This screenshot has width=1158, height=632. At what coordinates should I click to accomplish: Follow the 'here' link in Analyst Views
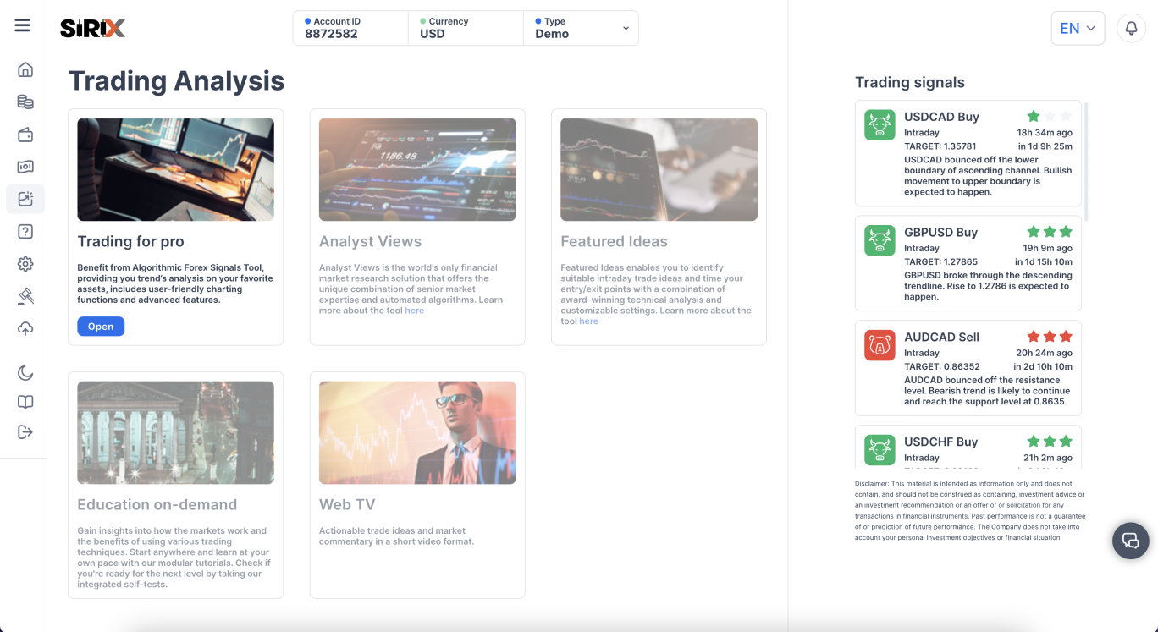pyautogui.click(x=414, y=311)
